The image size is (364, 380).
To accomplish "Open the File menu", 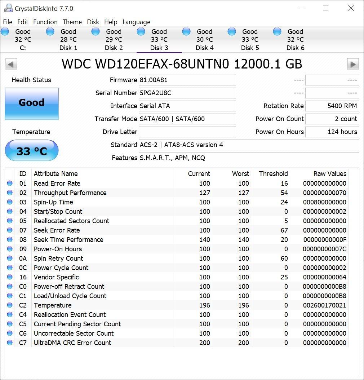I will pos(8,22).
